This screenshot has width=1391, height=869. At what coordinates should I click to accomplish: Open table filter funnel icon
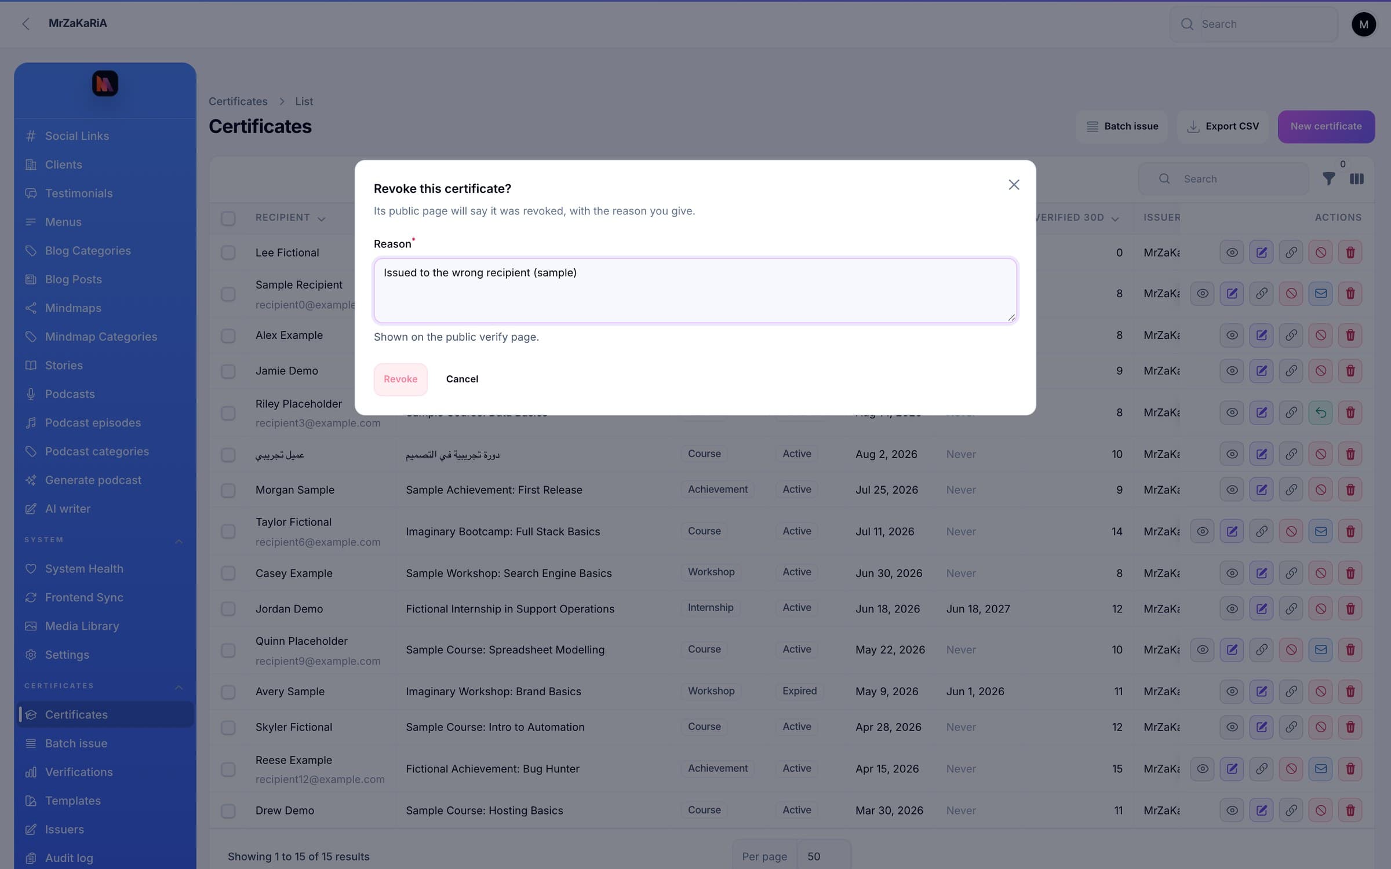tap(1328, 179)
